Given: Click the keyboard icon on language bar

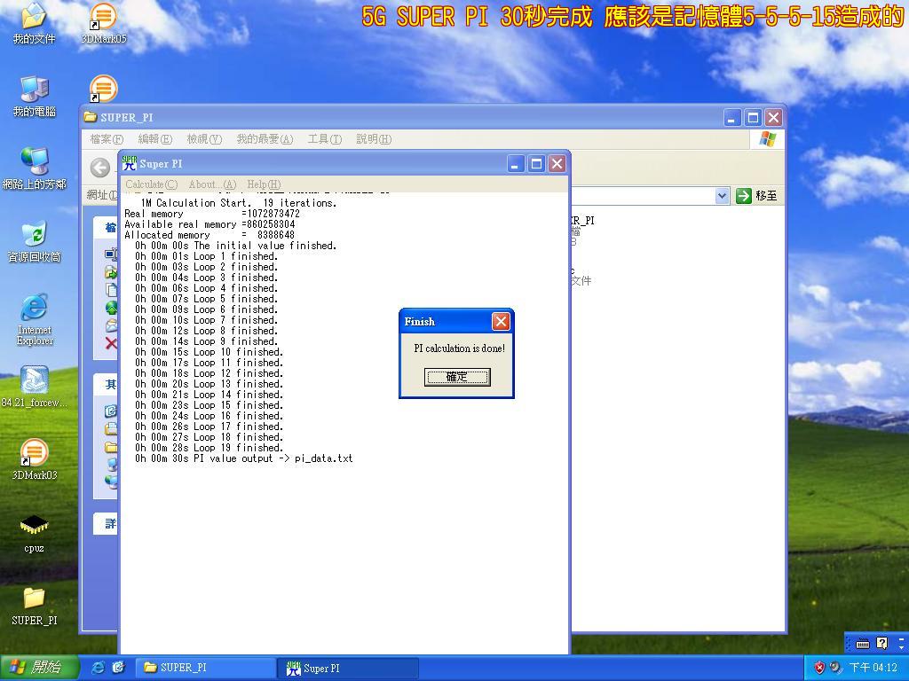Looking at the screenshot, I should (x=863, y=644).
